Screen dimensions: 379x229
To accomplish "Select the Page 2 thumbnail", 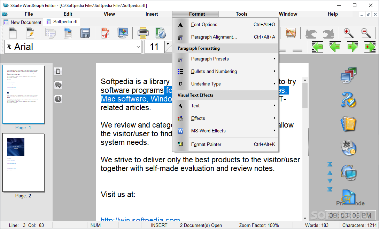I will [x=23, y=163].
